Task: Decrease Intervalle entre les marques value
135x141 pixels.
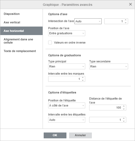Action: (x=83, y=80)
